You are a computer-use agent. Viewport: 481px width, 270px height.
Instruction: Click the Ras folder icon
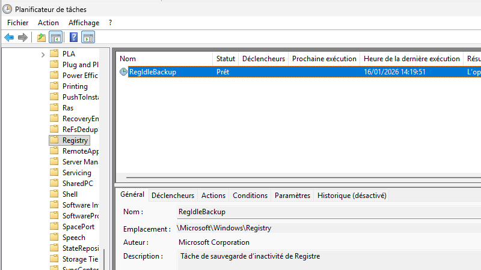pyautogui.click(x=54, y=107)
